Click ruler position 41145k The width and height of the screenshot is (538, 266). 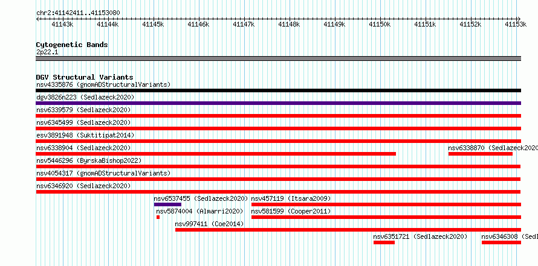153,24
